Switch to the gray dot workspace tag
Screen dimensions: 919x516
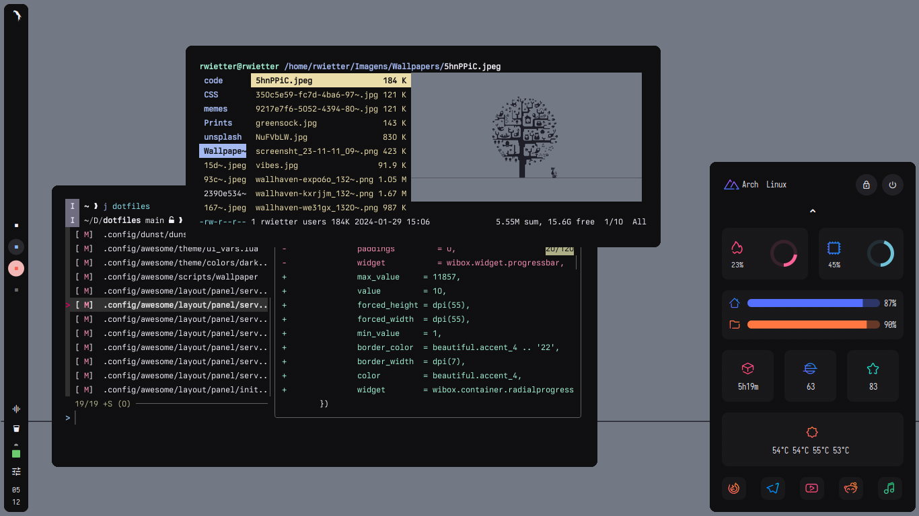tap(16, 290)
